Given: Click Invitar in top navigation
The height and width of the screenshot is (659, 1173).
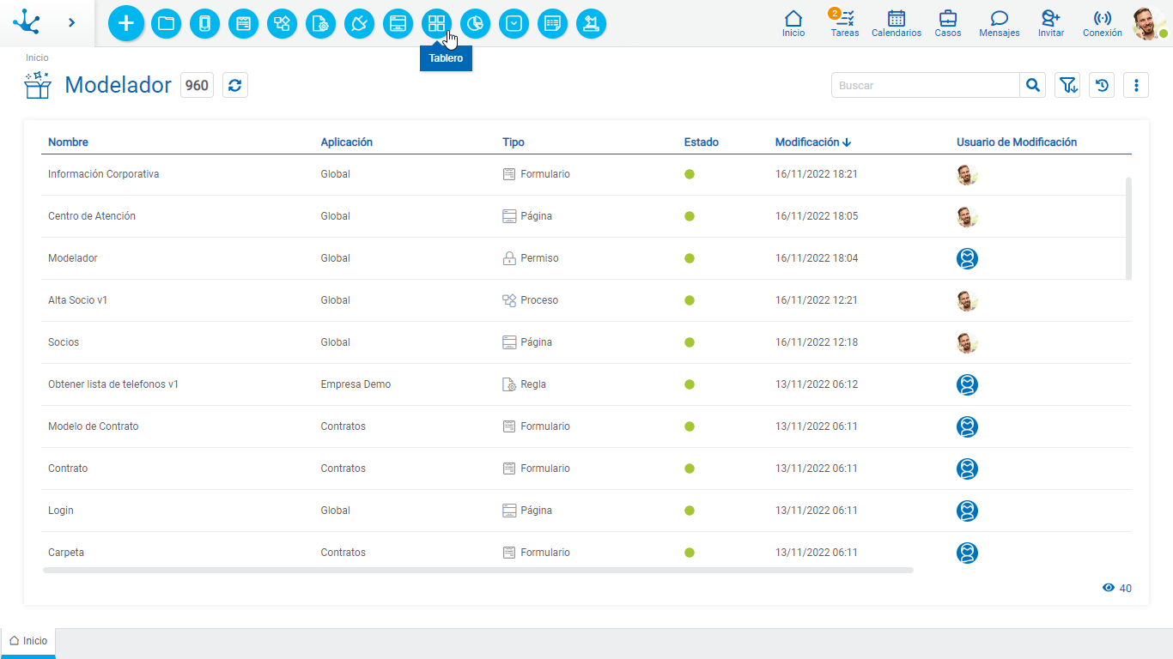Looking at the screenshot, I should (x=1051, y=24).
